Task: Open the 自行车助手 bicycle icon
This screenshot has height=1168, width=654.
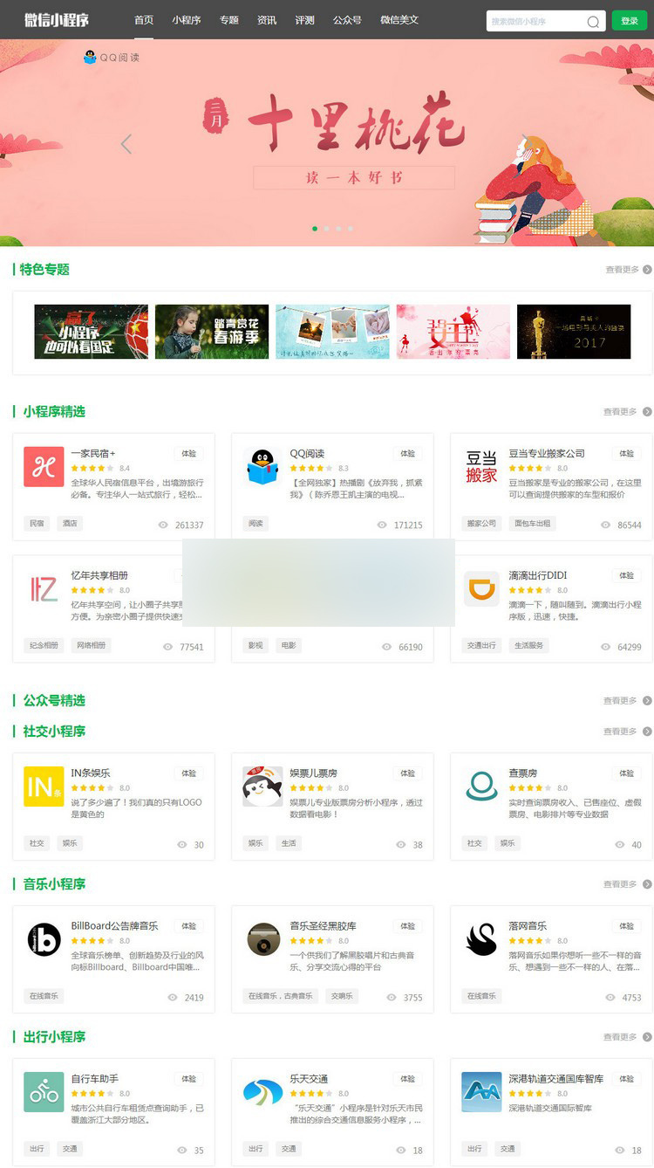Action: click(x=44, y=1092)
